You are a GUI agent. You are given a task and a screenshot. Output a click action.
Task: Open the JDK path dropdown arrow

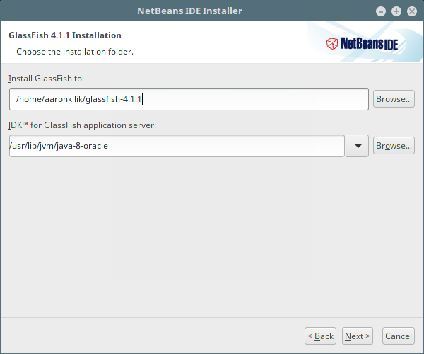coord(358,146)
